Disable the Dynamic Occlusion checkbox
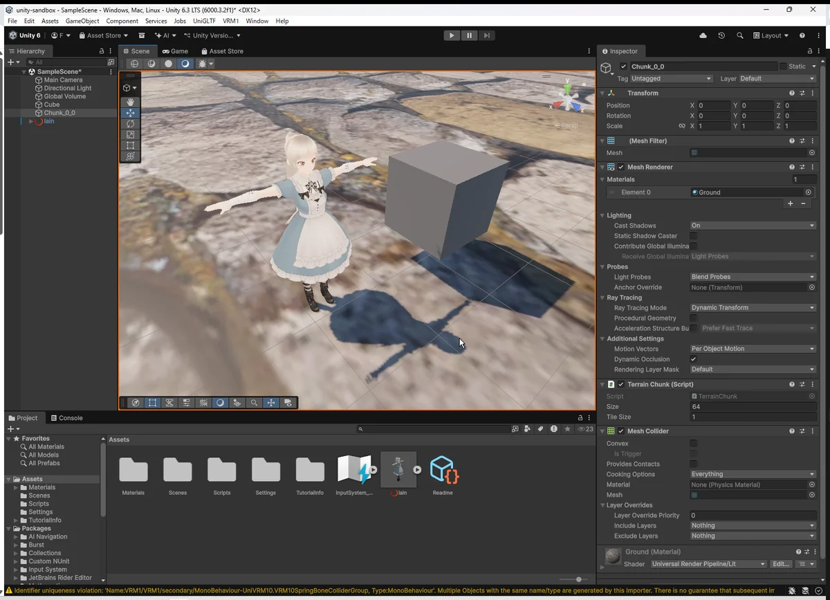The width and height of the screenshot is (830, 600). coord(693,359)
